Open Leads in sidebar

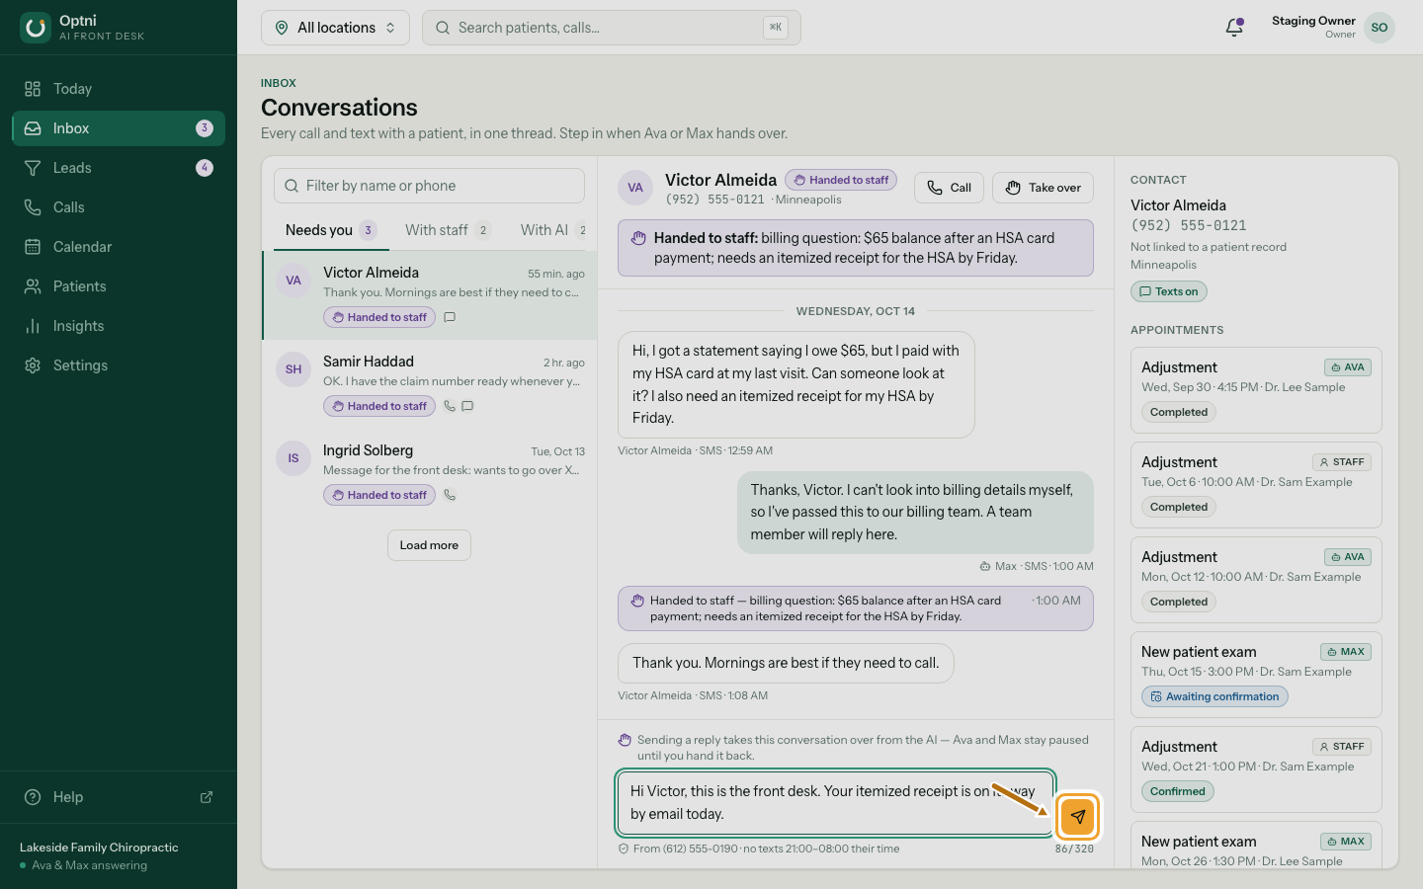(x=119, y=168)
